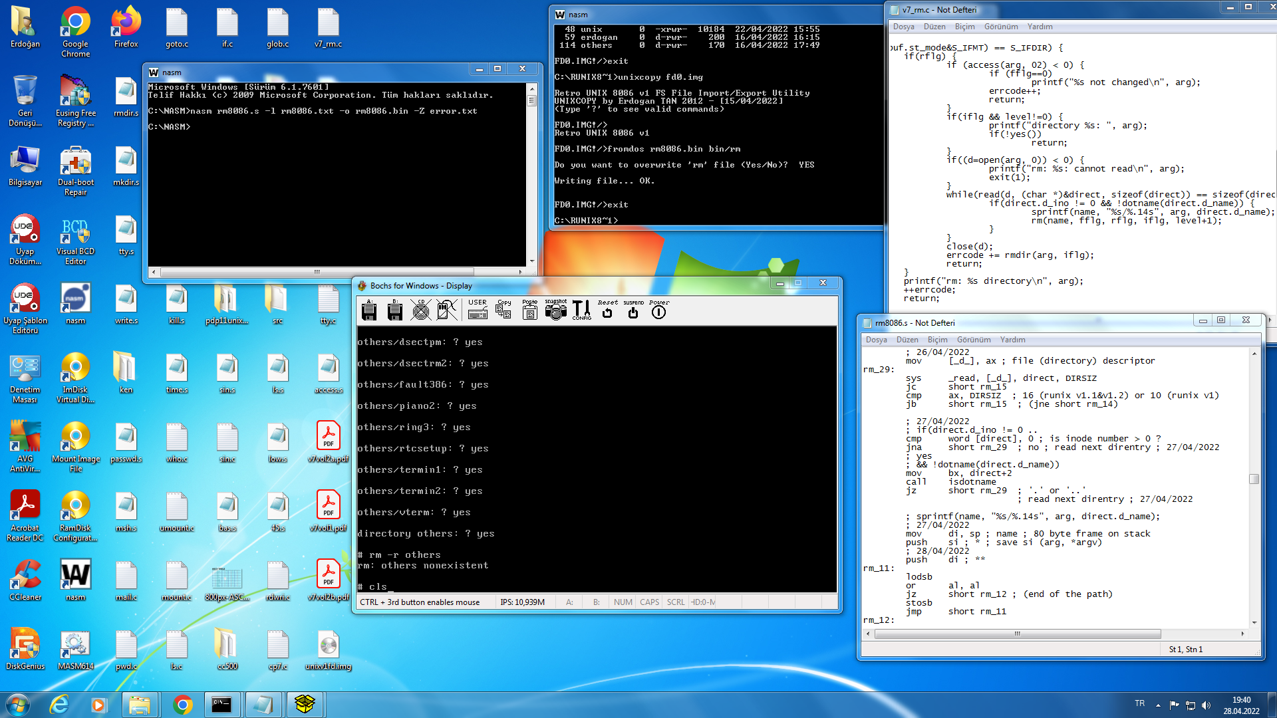Click the Snapshot camera icon in Bochs
The height and width of the screenshot is (718, 1277).
click(x=555, y=310)
